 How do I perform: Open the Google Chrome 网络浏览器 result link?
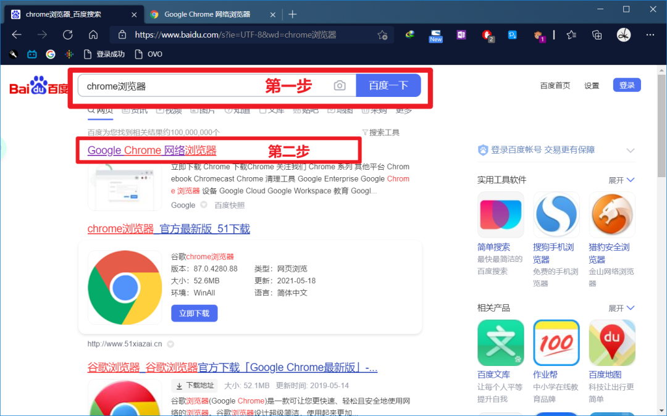(152, 151)
